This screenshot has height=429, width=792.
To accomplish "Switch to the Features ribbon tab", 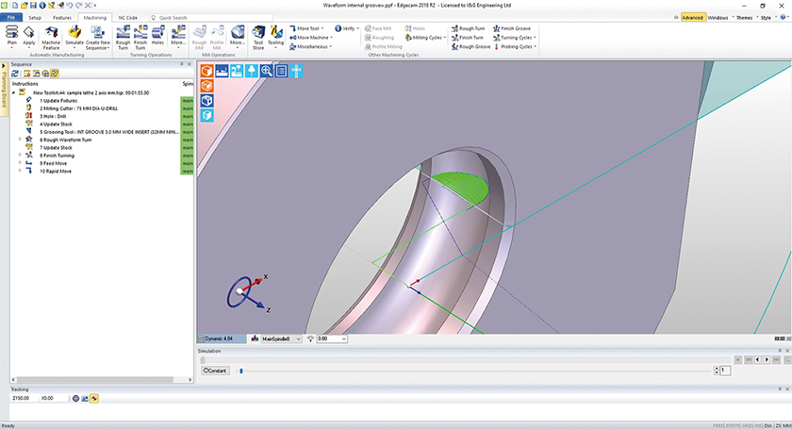I will (x=62, y=17).
